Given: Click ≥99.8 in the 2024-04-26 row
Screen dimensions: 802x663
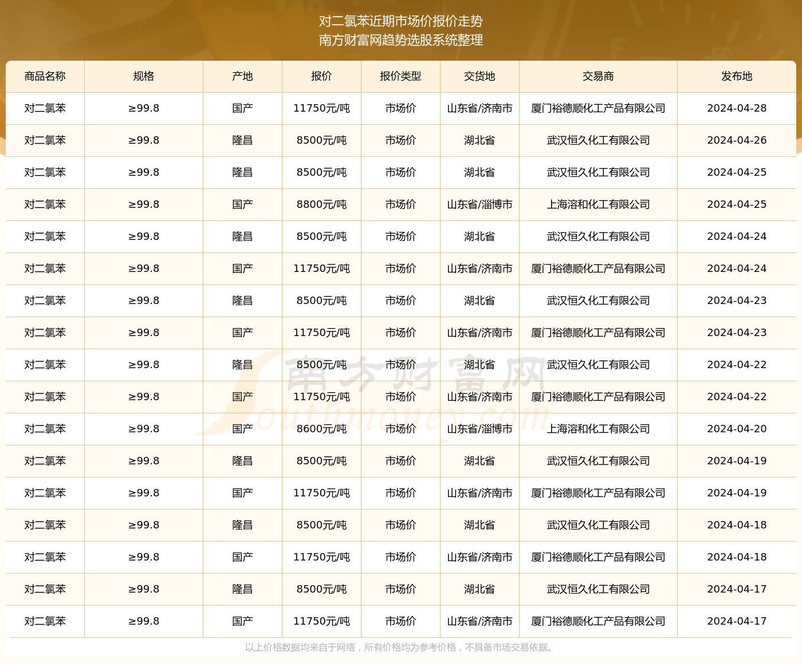Looking at the screenshot, I should [144, 140].
